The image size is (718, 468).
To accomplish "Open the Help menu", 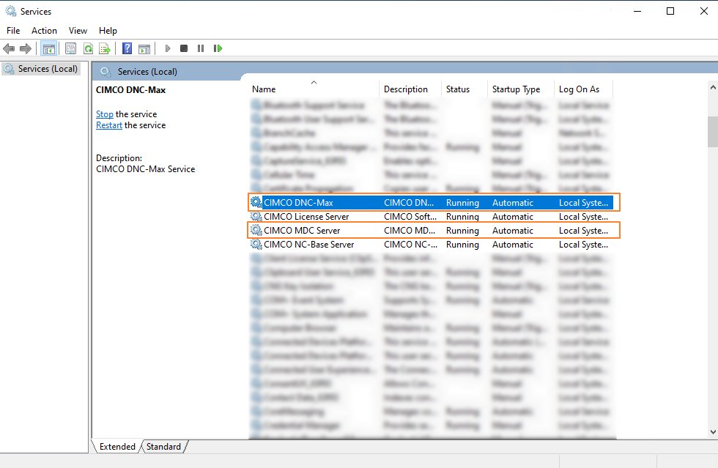I will point(108,31).
